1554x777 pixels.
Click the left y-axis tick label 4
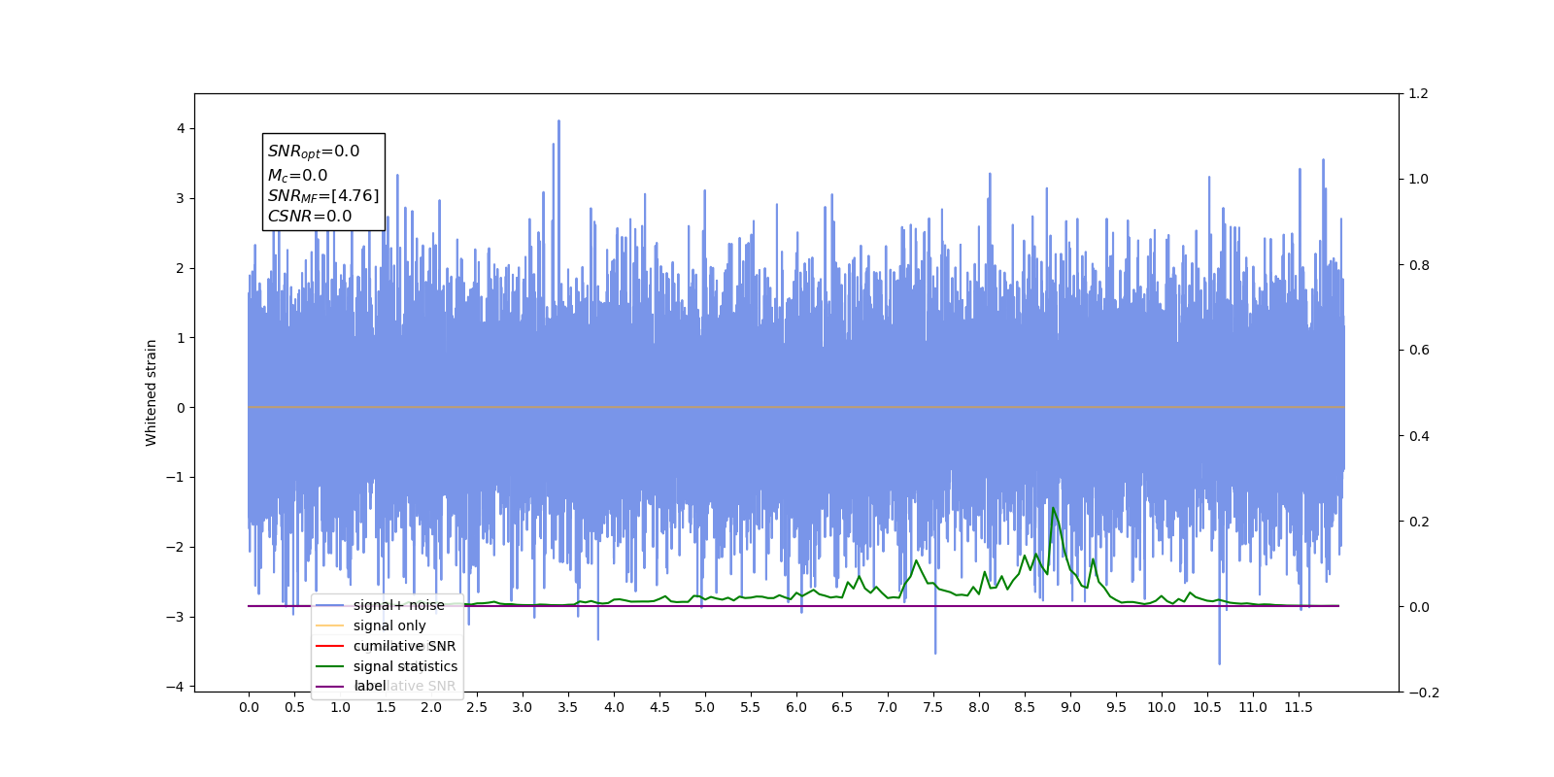coord(181,128)
